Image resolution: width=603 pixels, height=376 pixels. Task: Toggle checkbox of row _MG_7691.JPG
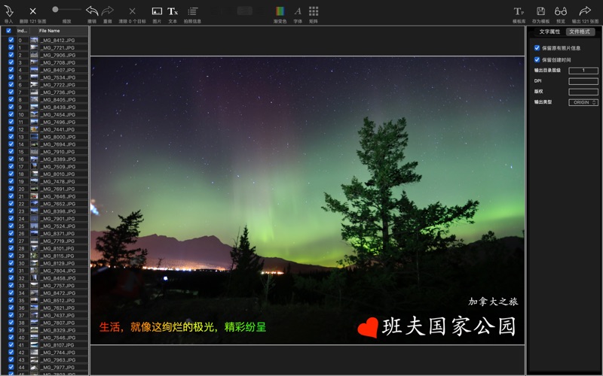coord(11,189)
